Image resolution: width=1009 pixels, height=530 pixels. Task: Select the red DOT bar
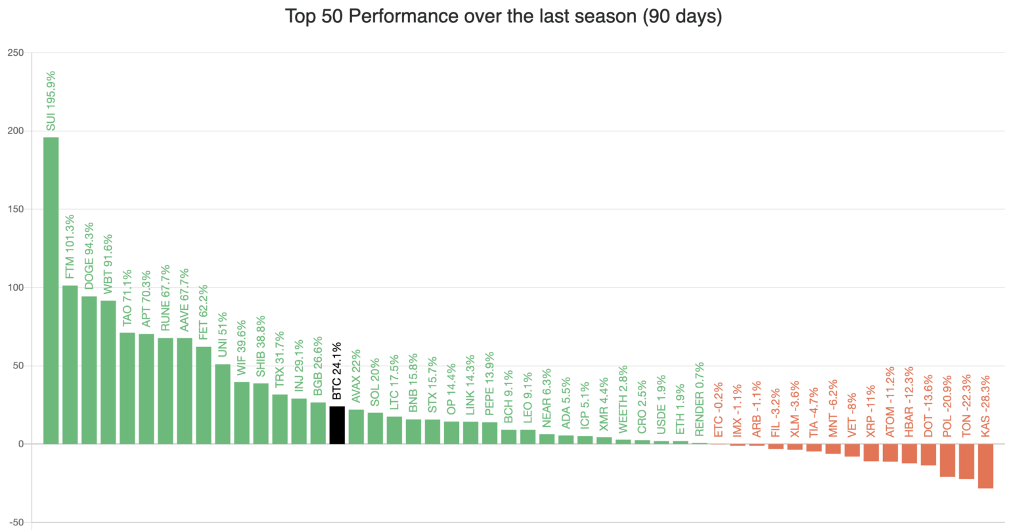[x=928, y=454]
